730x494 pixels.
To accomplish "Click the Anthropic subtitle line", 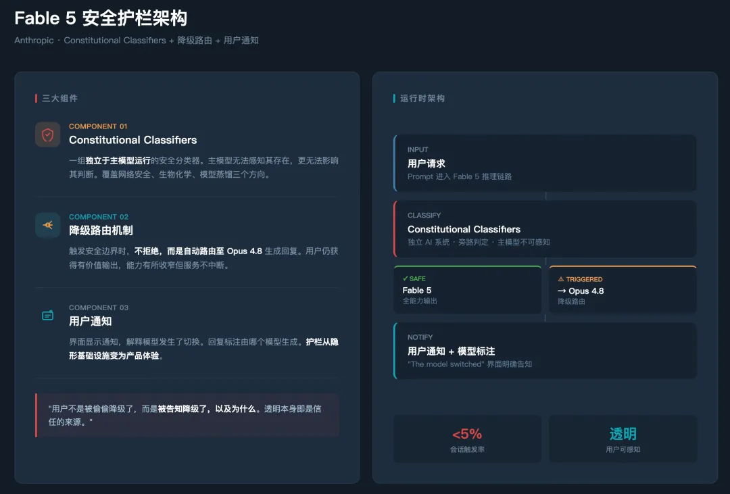I will (137, 41).
